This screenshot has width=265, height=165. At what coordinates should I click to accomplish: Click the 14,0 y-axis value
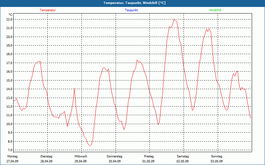9,89
